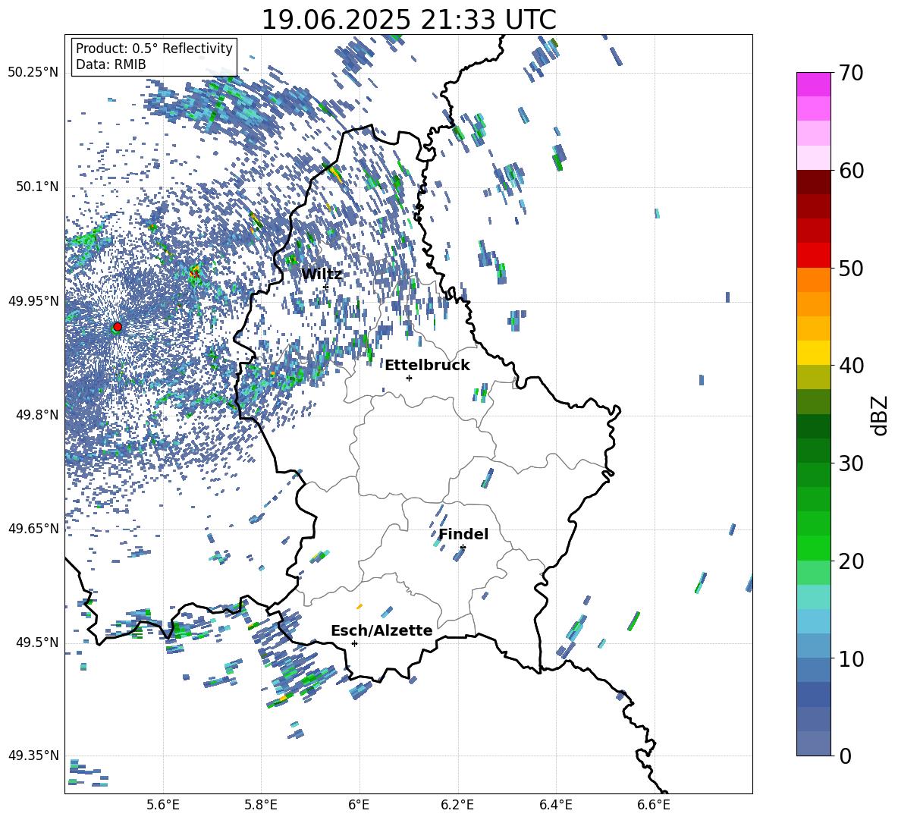Click the title 19.06.2025 21:33 UTC
The width and height of the screenshot is (898, 820).
pyautogui.click(x=409, y=20)
